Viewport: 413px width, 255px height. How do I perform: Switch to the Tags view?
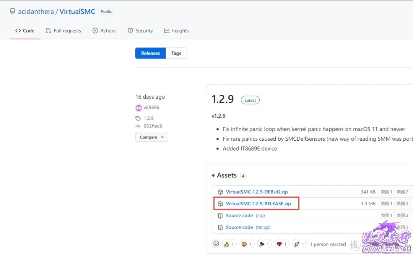(x=176, y=53)
